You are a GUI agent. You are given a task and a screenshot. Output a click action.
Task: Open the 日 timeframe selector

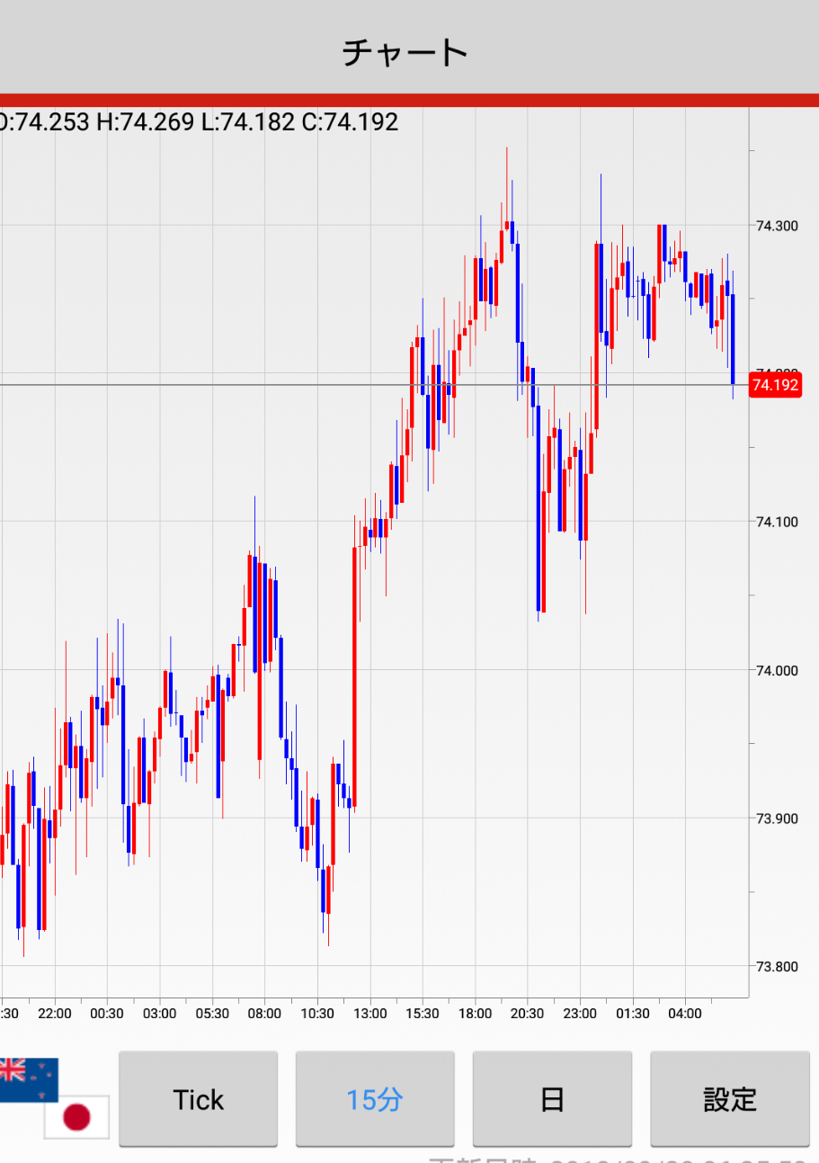[552, 1099]
